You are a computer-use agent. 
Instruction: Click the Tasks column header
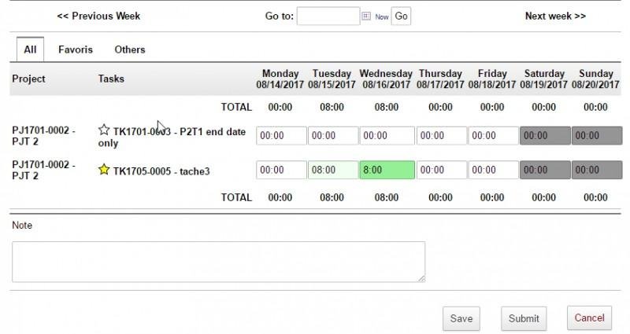tap(111, 79)
